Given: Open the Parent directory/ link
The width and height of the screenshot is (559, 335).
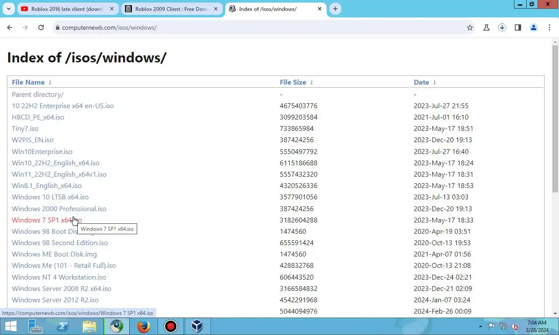Looking at the screenshot, I should [38, 94].
